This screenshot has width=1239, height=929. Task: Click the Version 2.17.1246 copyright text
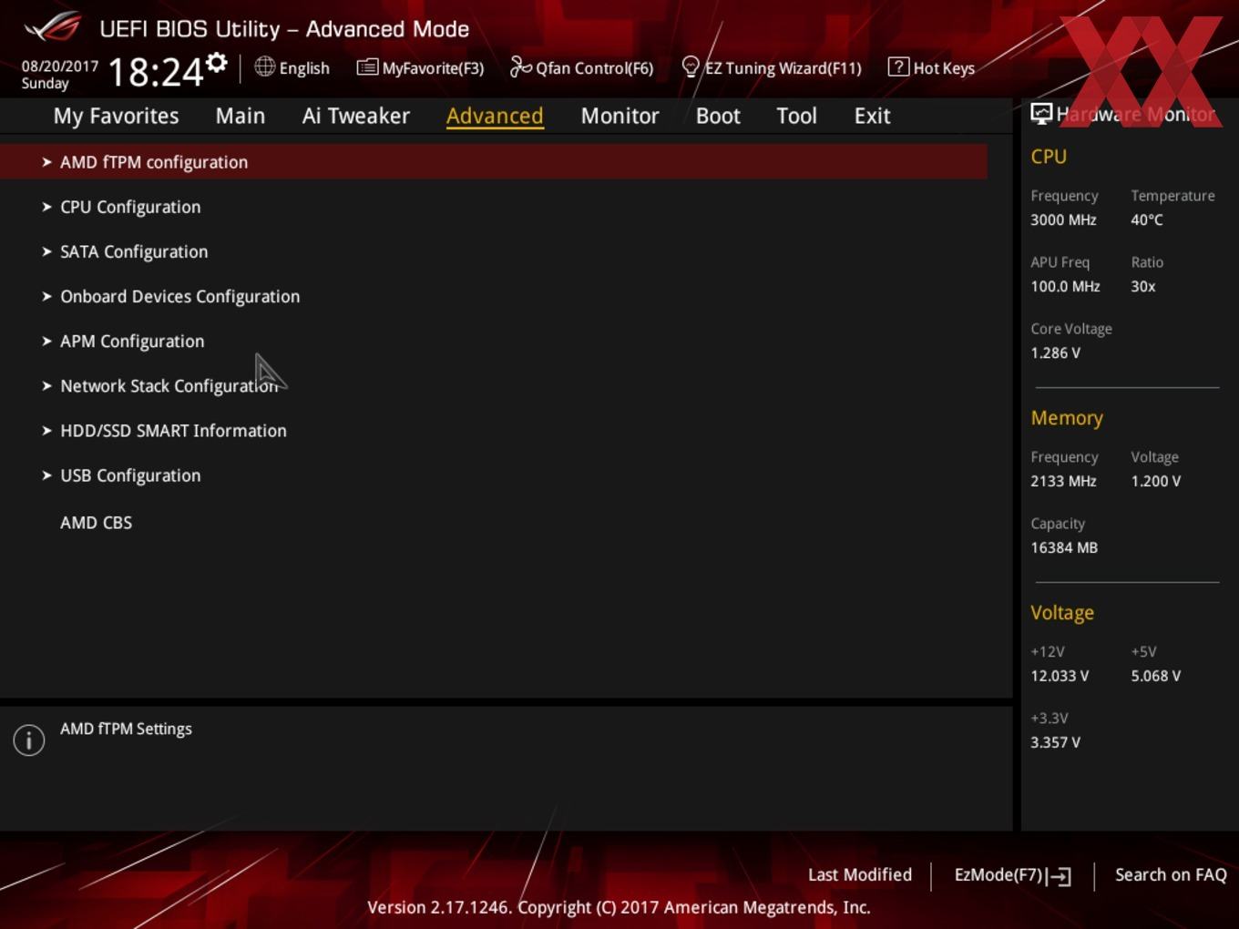[x=619, y=907]
